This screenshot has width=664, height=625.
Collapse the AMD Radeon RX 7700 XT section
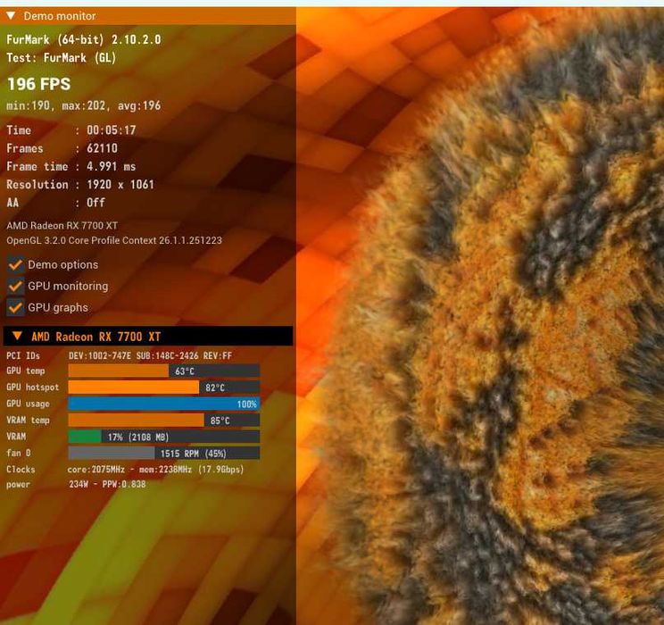tap(17, 336)
